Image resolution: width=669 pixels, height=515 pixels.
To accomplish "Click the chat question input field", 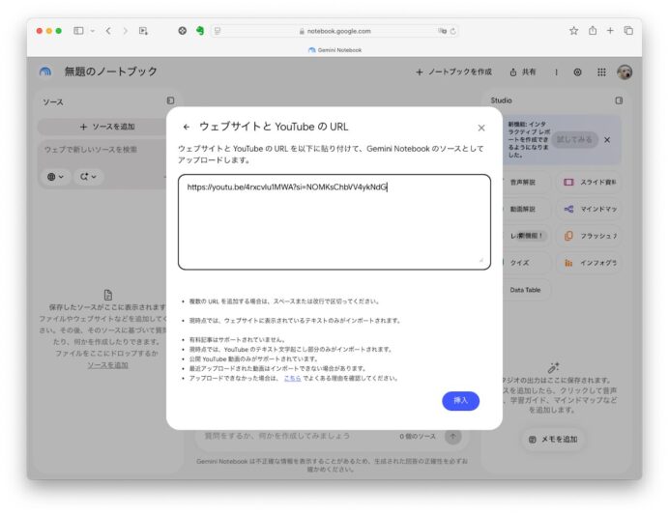I will coord(277,436).
